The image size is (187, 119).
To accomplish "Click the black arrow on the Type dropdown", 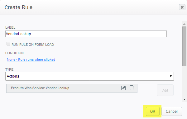I will [x=171, y=76].
